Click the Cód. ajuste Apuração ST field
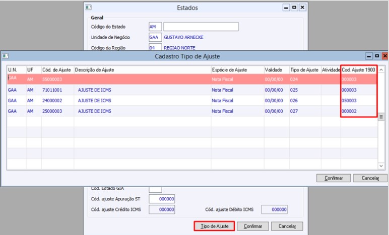This screenshot has height=235, width=389. tap(162, 199)
